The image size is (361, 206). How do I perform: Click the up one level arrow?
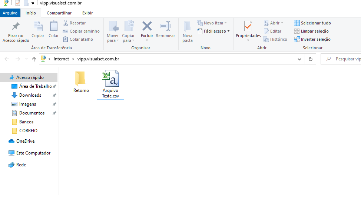tap(34, 59)
